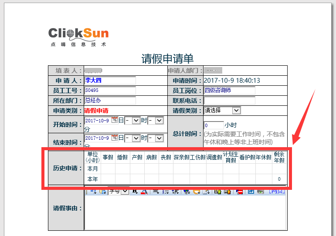This screenshot has width=336, height=236.
Task: Open the 请假类别 dropdown
Action: (x=222, y=111)
